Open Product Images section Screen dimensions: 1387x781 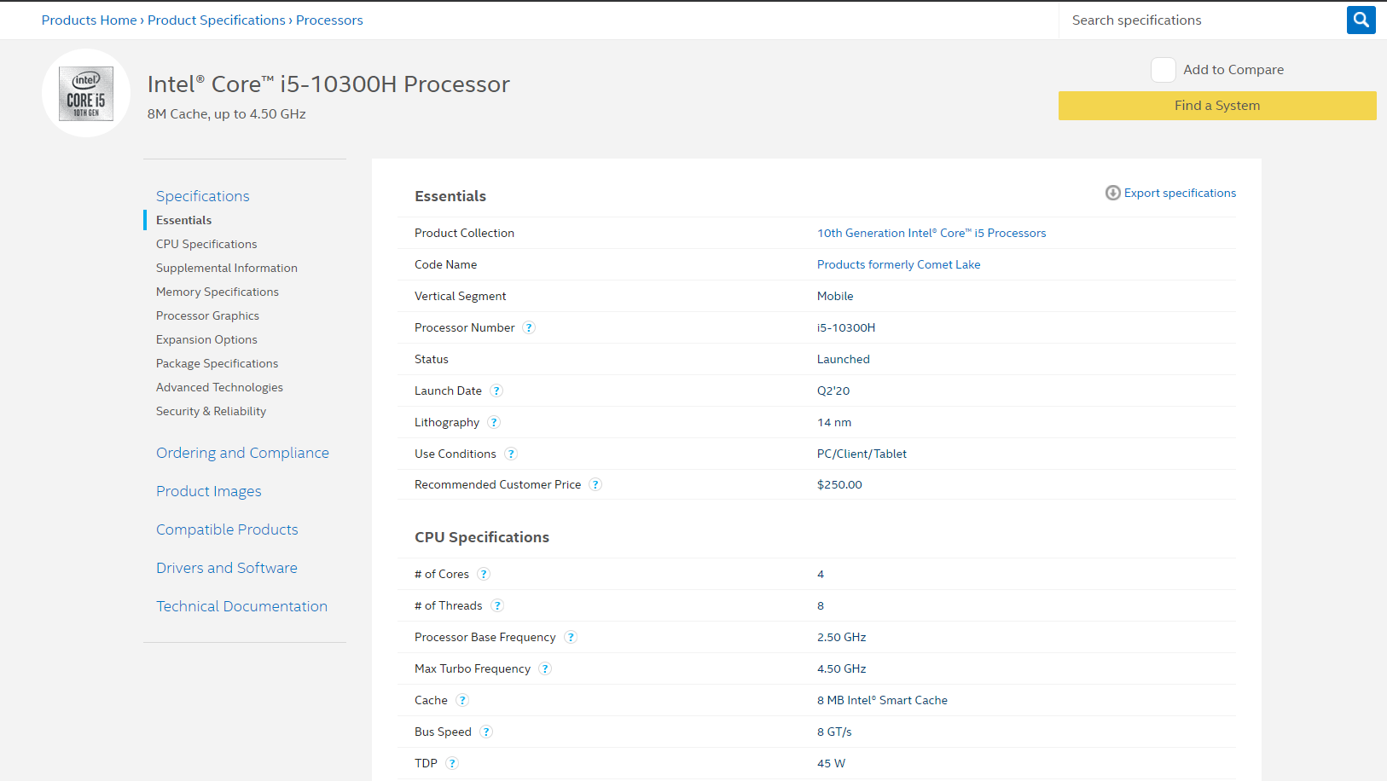tap(209, 491)
